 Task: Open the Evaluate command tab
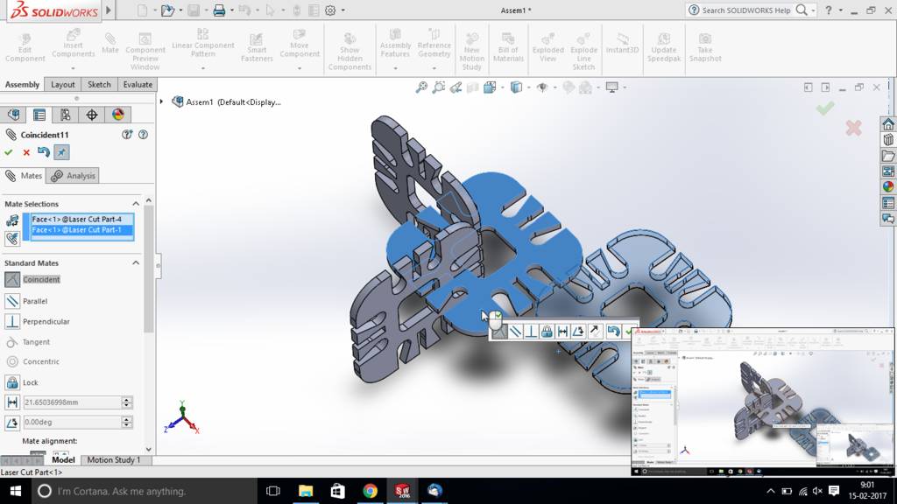138,85
